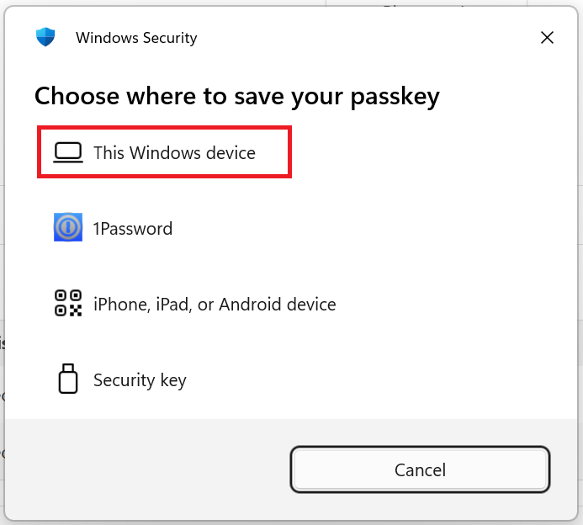The width and height of the screenshot is (583, 525).
Task: Pick the "1Password" text label
Action: (x=133, y=229)
